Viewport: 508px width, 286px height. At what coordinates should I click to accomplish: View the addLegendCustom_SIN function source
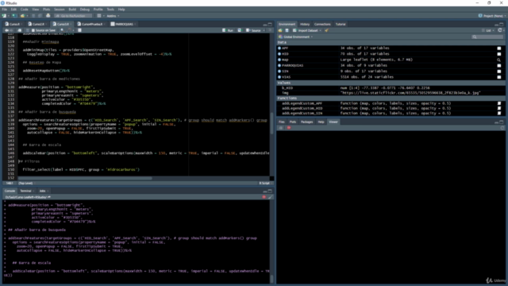point(499,114)
